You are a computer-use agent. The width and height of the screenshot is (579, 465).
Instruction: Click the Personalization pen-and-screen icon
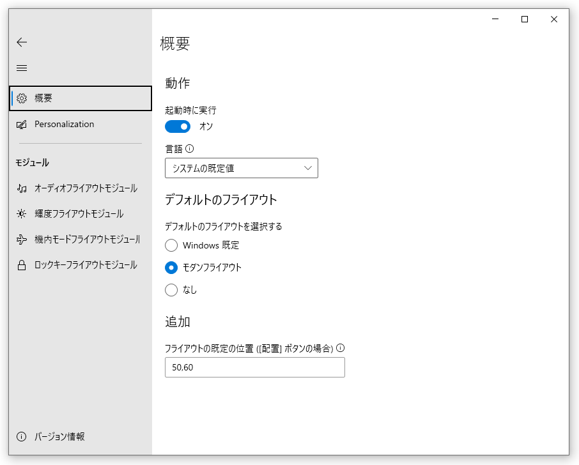click(x=22, y=125)
